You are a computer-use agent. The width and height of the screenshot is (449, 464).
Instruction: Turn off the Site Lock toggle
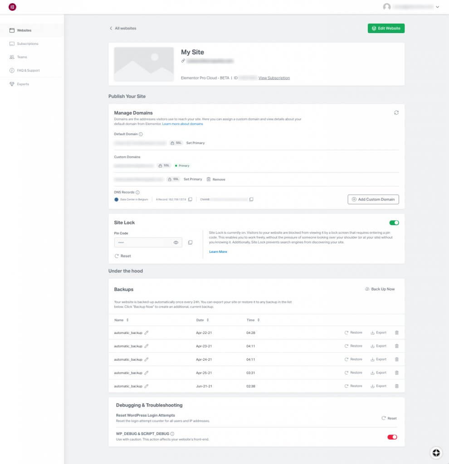tap(394, 223)
